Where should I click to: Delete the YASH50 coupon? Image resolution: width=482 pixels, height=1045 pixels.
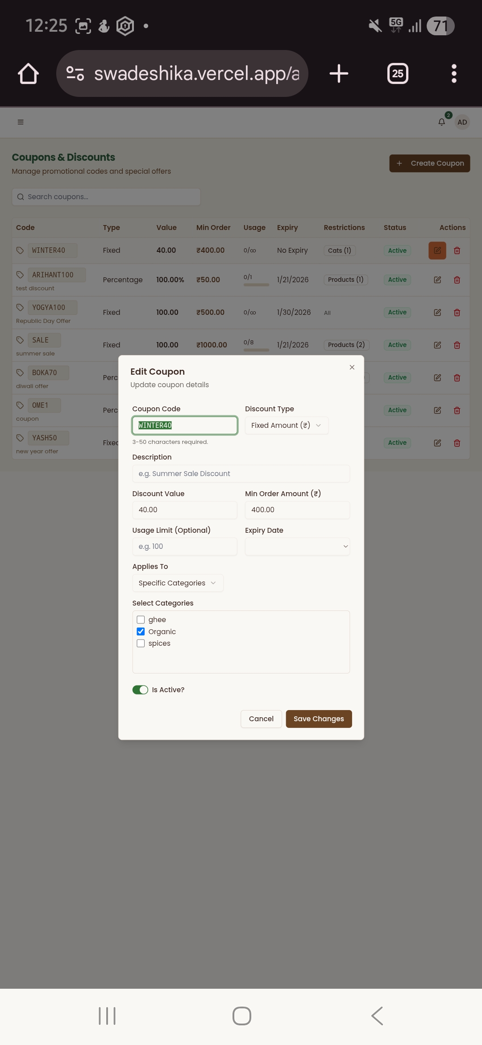tap(457, 443)
